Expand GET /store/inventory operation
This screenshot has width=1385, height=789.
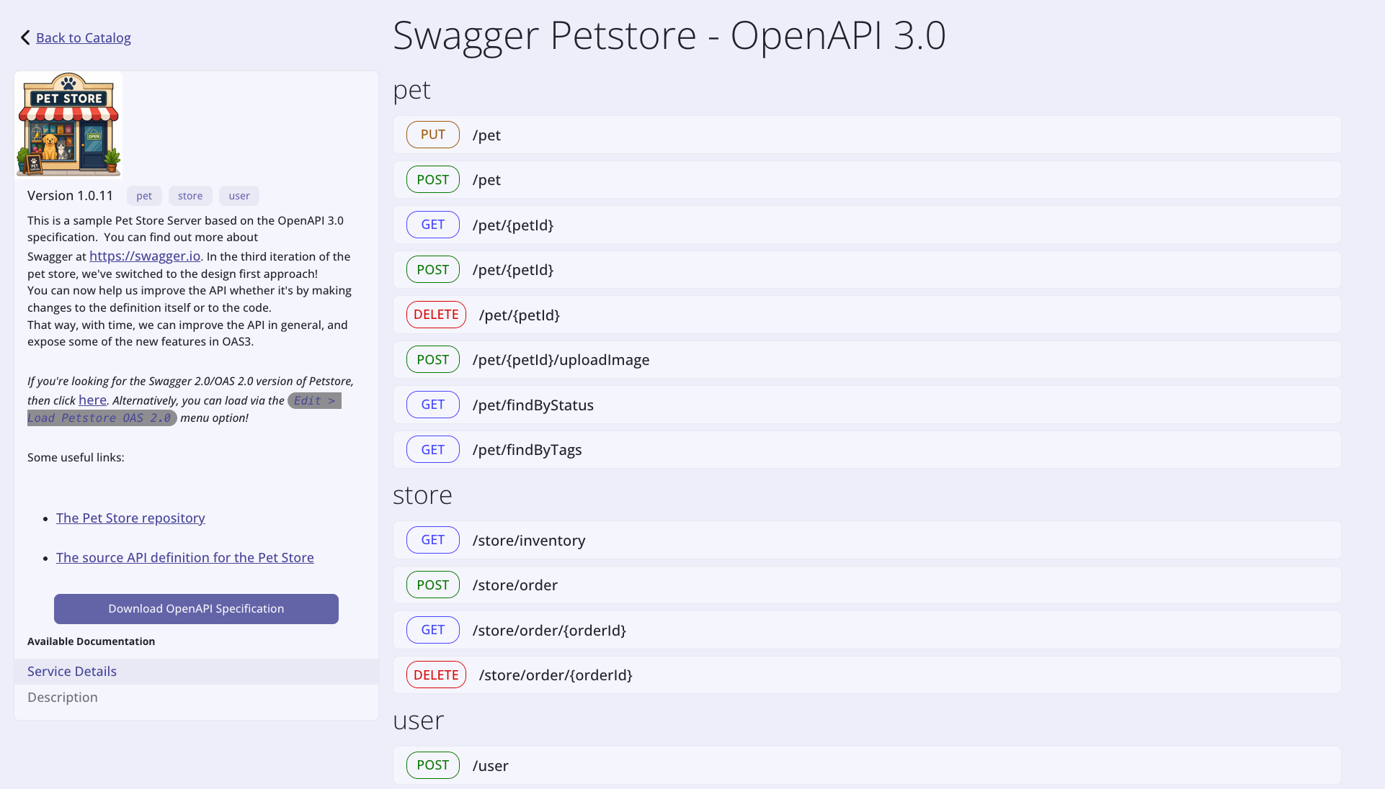click(867, 540)
